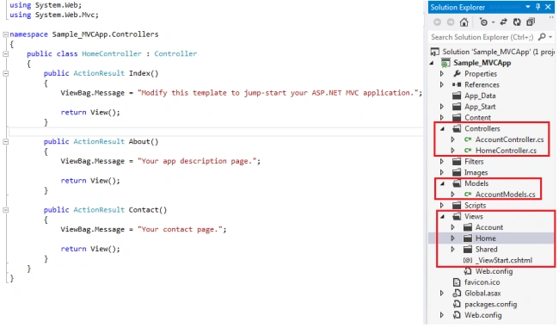This screenshot has width=559, height=328.
Task: Toggle the auto-hide pin of Solution Explorer
Action: click(538, 7)
